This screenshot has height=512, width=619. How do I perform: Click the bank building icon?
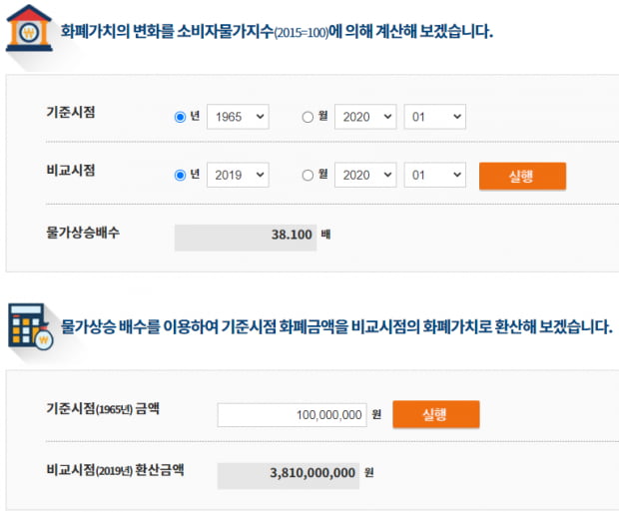[x=29, y=28]
